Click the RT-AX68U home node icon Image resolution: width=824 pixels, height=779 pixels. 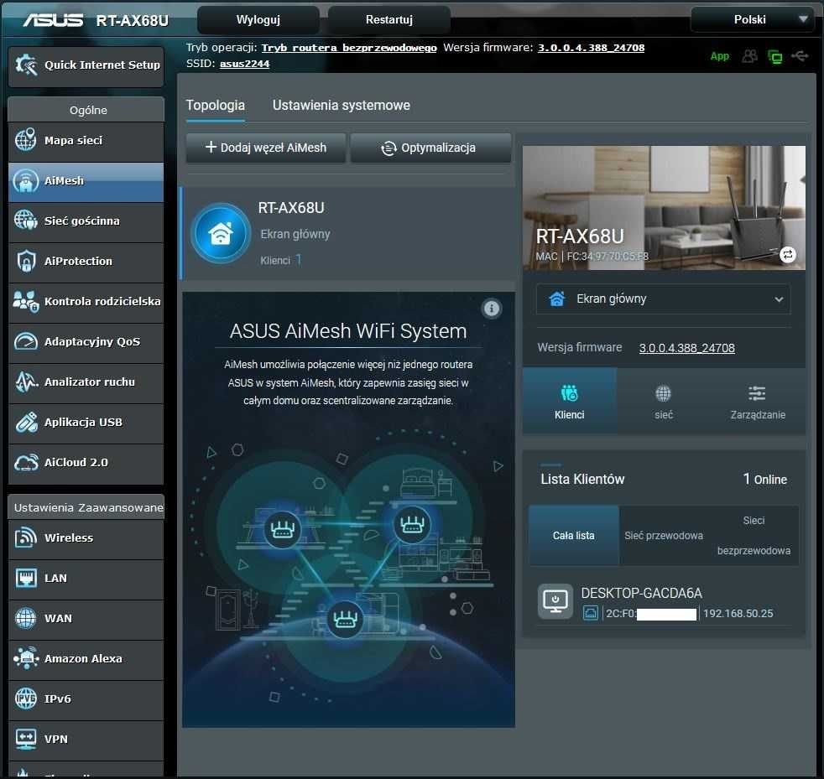pos(221,233)
